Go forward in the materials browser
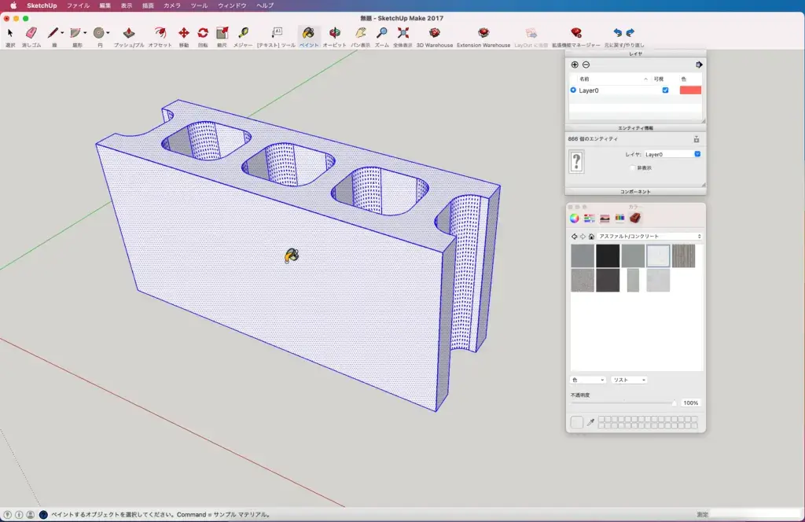The width and height of the screenshot is (805, 522). pyautogui.click(x=583, y=237)
